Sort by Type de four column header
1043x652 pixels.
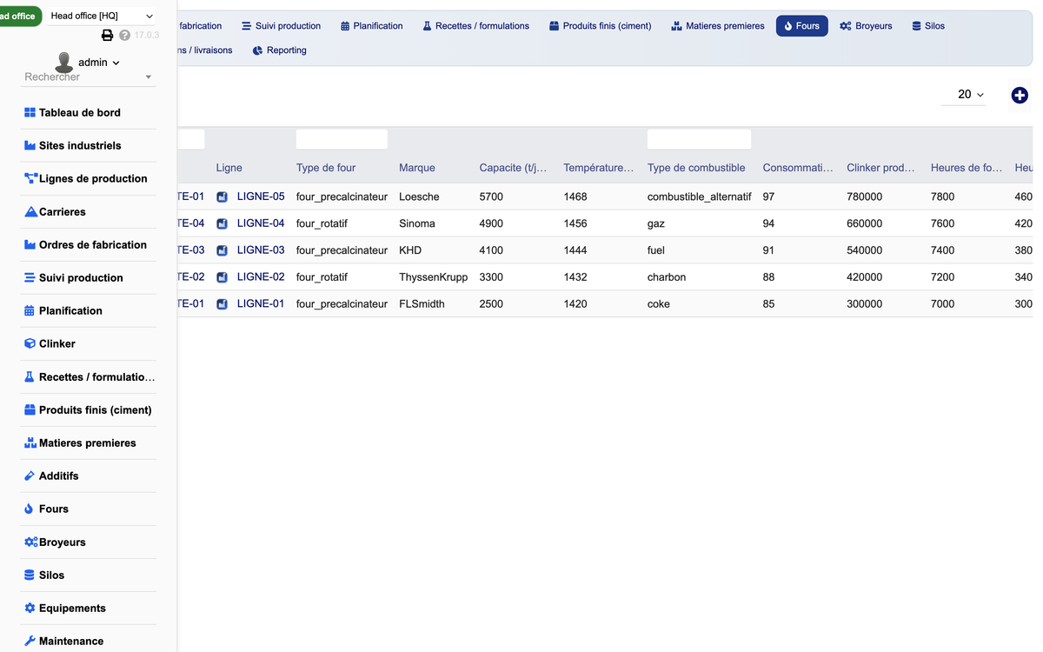pos(326,168)
